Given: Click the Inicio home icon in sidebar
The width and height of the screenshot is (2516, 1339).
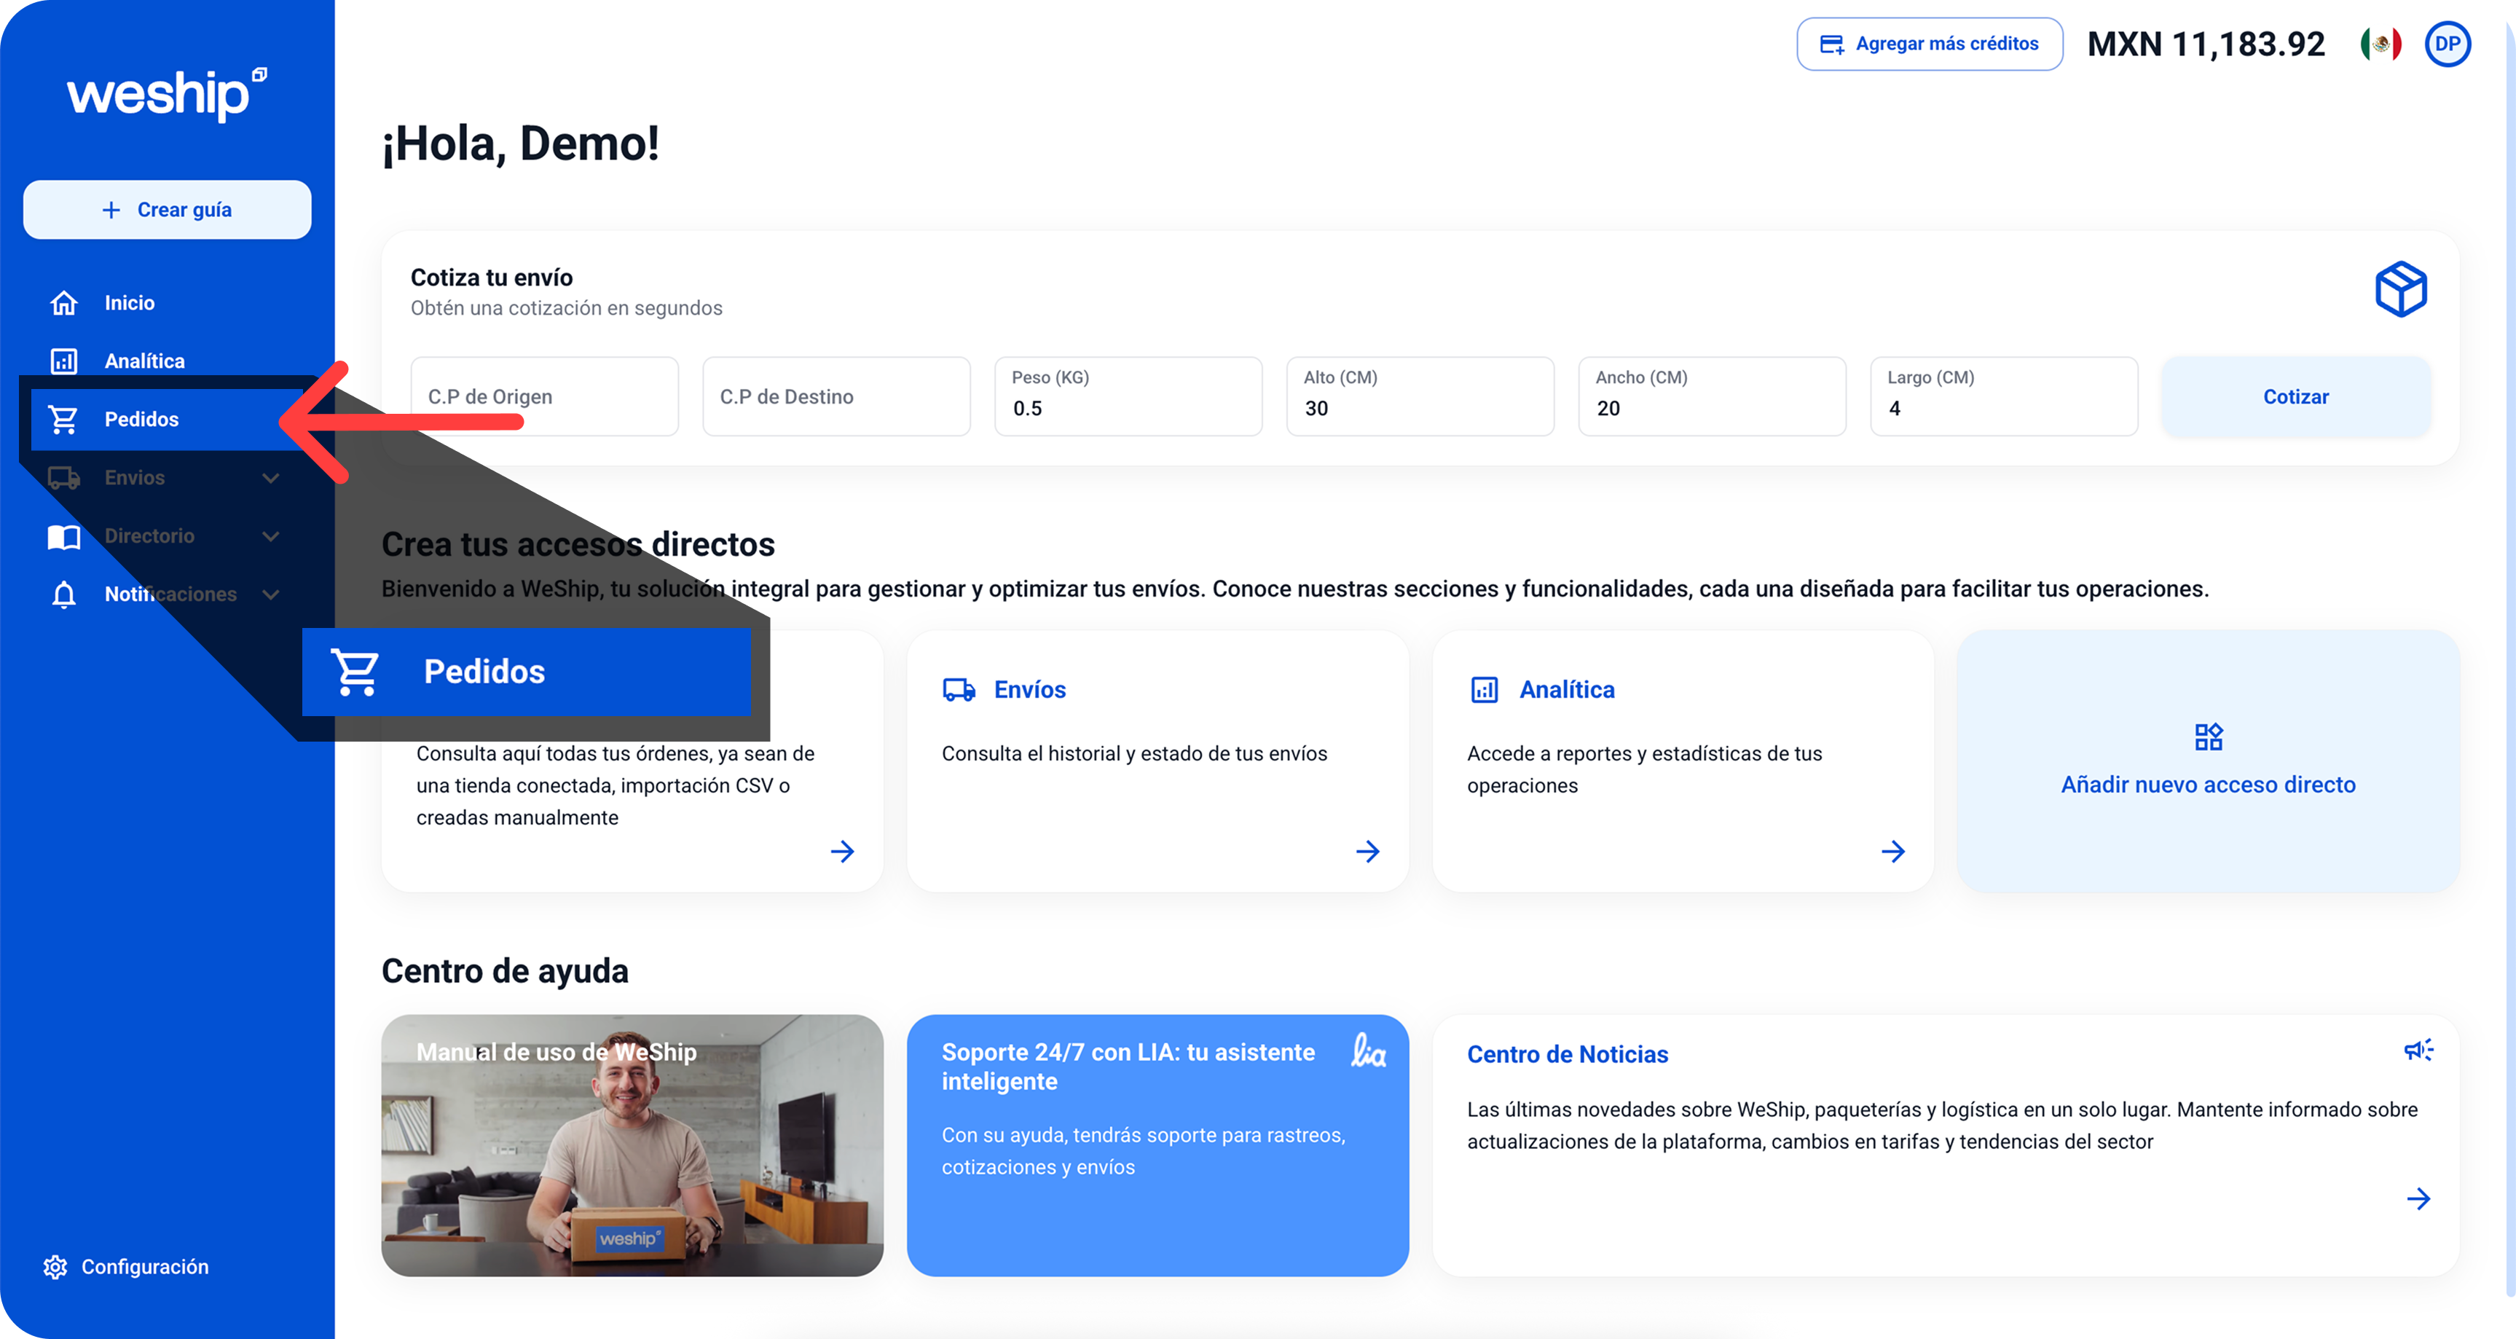Looking at the screenshot, I should click(63, 303).
